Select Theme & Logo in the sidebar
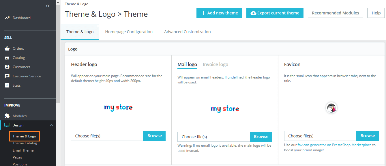 pyautogui.click(x=24, y=136)
